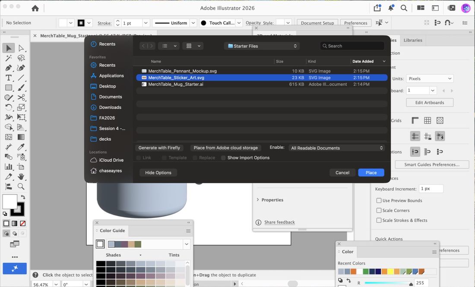Image resolution: width=475 pixels, height=287 pixels.
Task: Click the Illustrator Home icon
Action: coord(35,8)
